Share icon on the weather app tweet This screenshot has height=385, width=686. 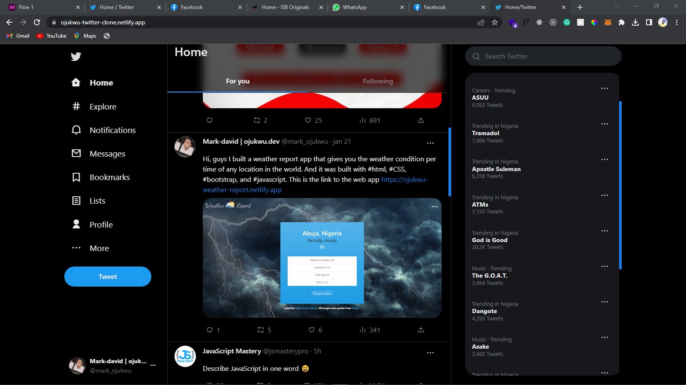421,330
